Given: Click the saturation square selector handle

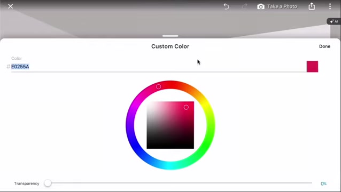Looking at the screenshot, I should pos(186,107).
